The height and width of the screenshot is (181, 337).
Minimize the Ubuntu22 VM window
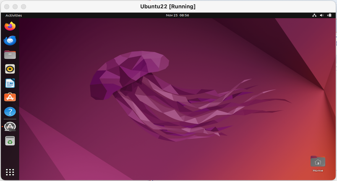coord(15,7)
